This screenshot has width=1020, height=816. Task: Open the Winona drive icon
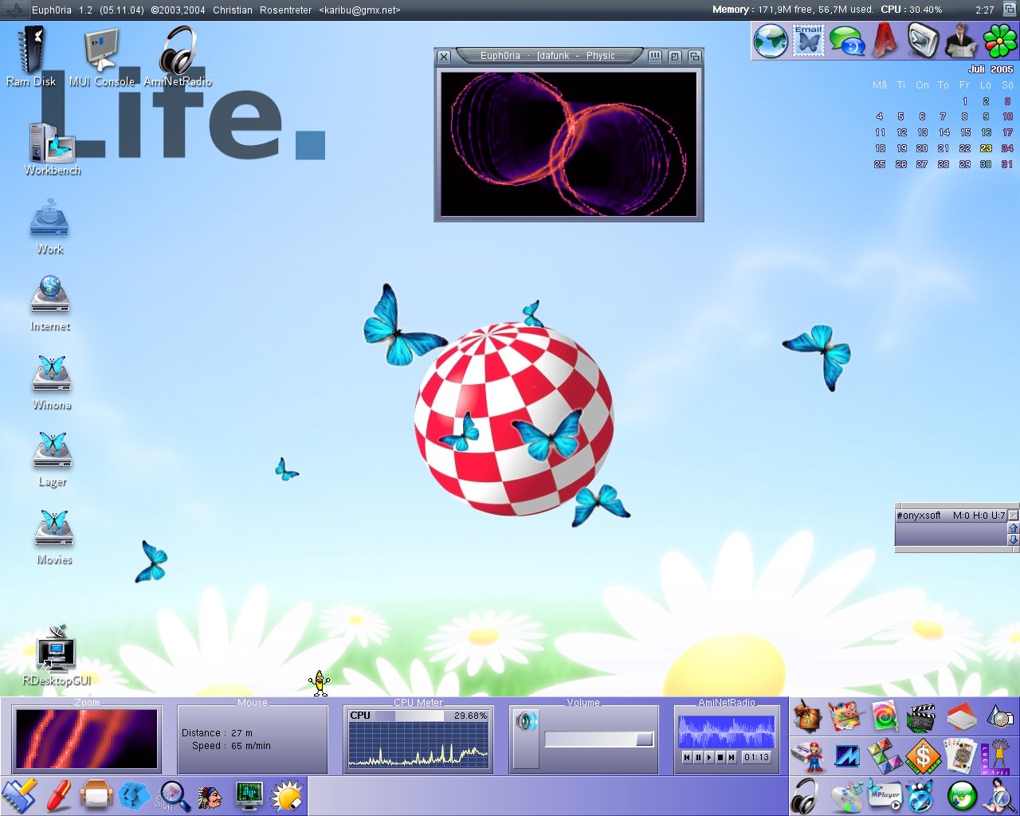click(x=52, y=382)
